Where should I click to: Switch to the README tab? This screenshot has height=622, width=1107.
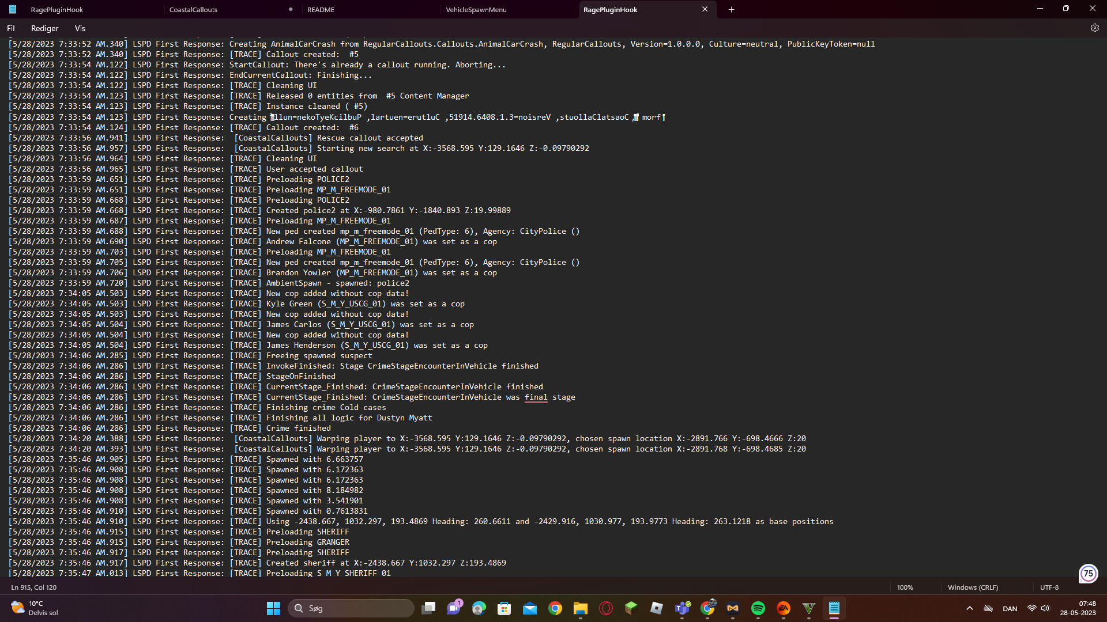point(321,10)
